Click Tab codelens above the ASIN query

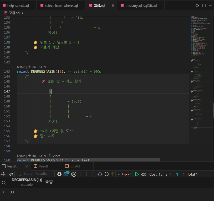[32, 67]
